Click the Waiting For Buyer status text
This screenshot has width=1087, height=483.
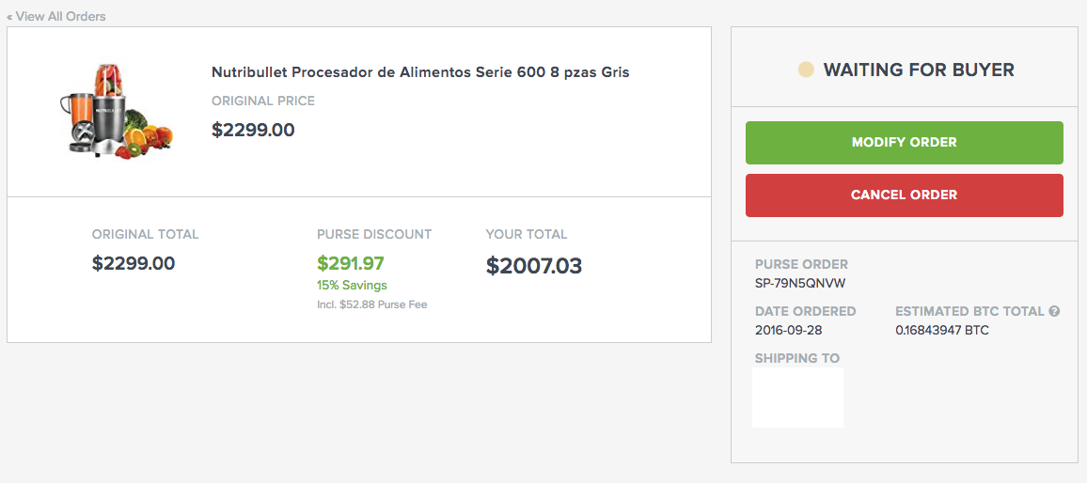pos(919,70)
